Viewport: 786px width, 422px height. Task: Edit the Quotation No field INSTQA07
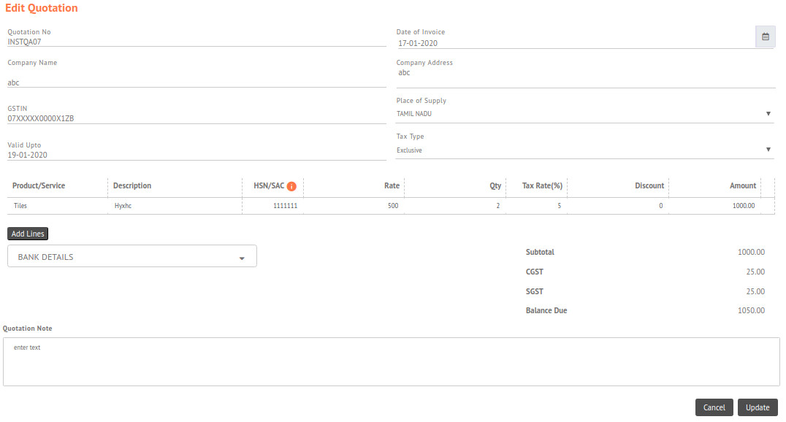[x=196, y=42]
